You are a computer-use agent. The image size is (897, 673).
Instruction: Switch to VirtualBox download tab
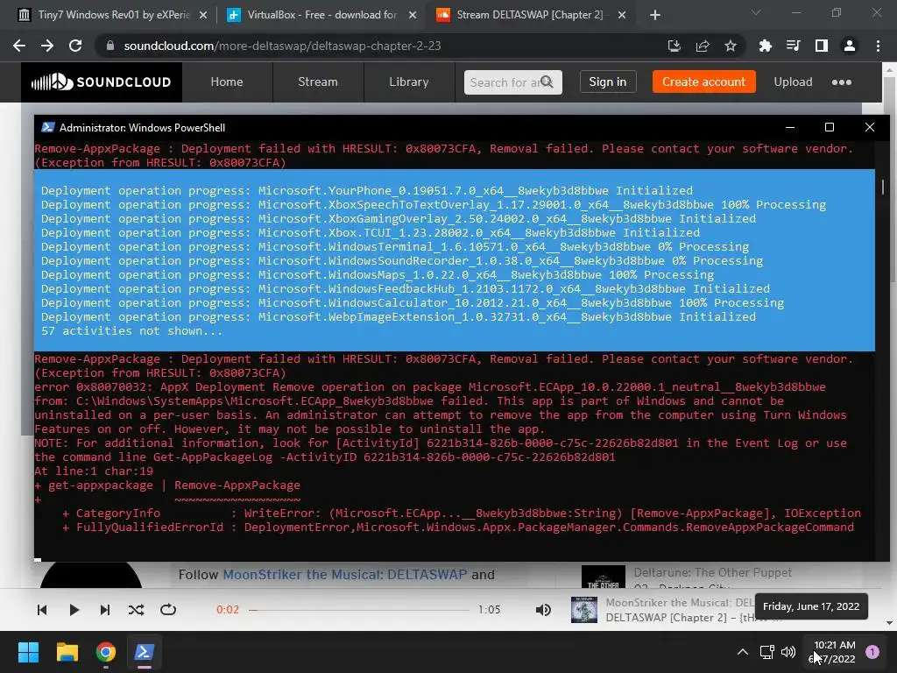321,15
